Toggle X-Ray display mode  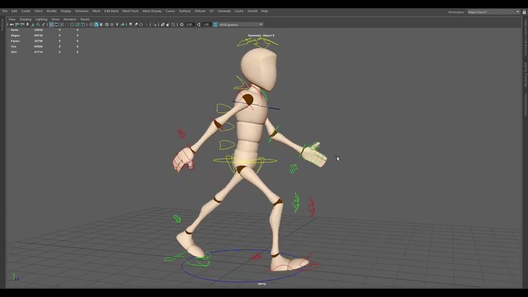click(112, 24)
